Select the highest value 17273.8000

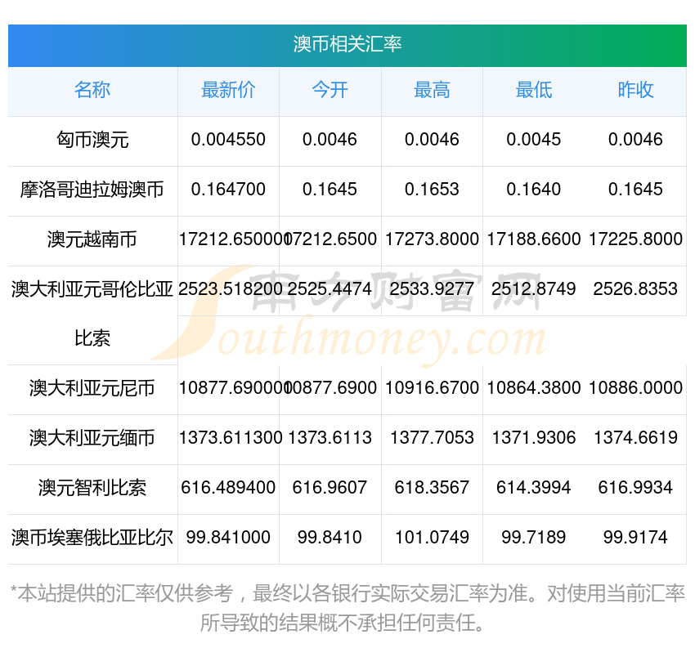pyautogui.click(x=432, y=239)
